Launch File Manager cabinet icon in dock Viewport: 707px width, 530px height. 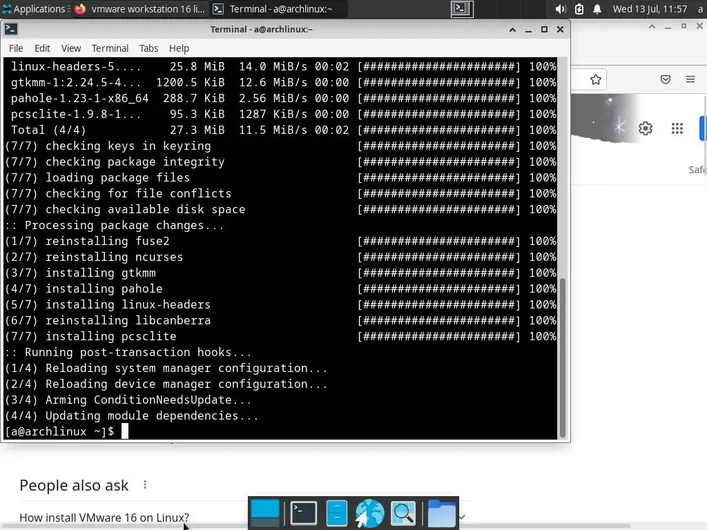click(336, 513)
